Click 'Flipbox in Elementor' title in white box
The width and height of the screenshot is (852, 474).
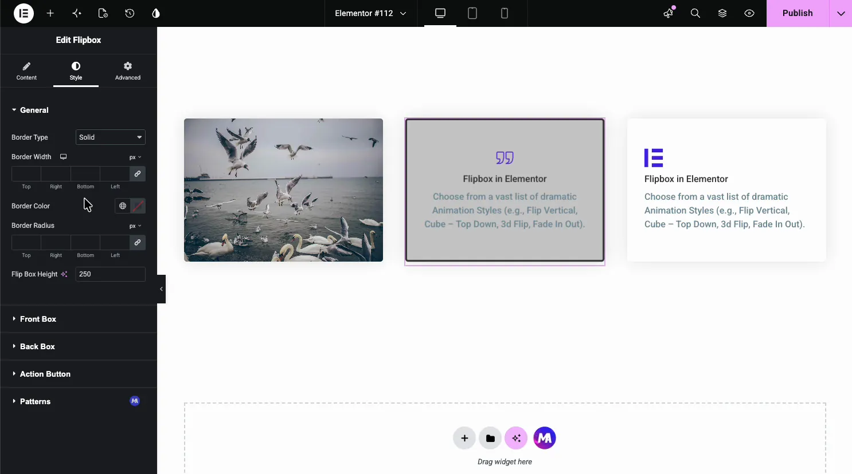tap(686, 179)
